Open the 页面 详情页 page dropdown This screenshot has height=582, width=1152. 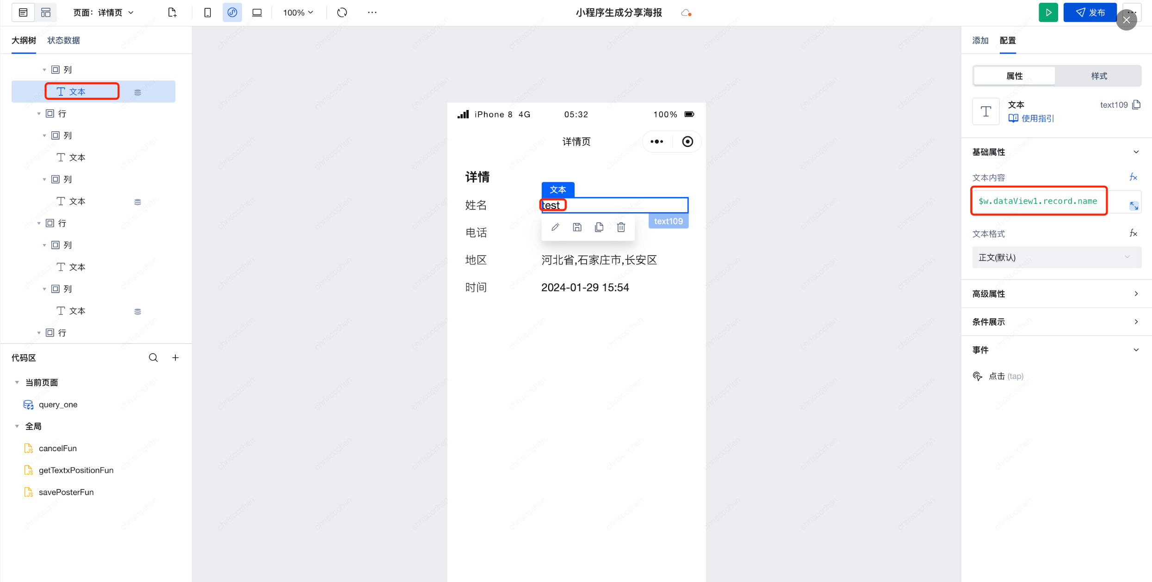point(104,12)
